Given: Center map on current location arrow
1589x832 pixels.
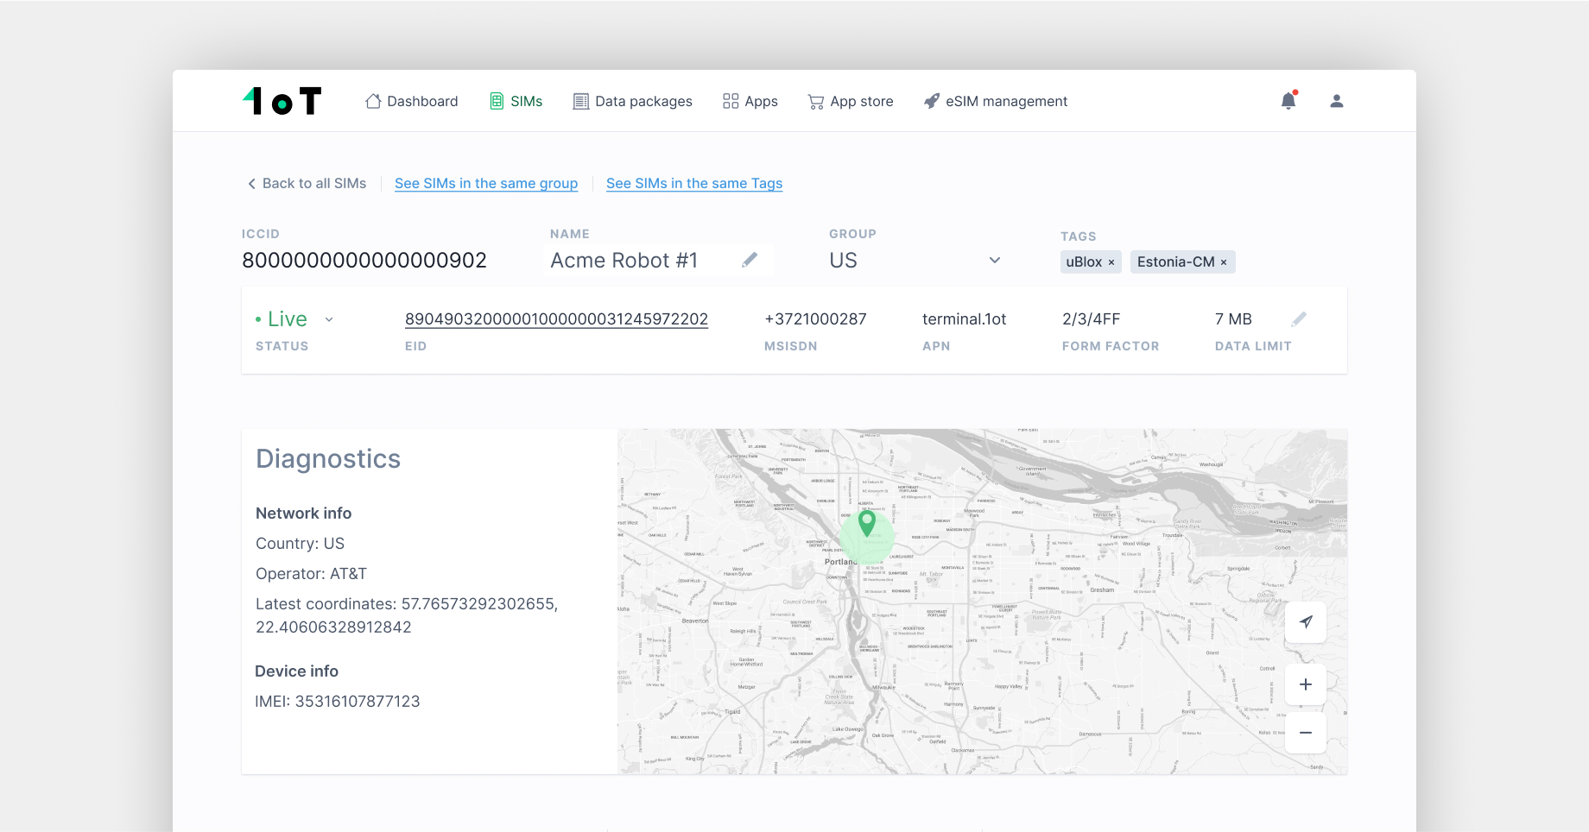Looking at the screenshot, I should pyautogui.click(x=1305, y=622).
